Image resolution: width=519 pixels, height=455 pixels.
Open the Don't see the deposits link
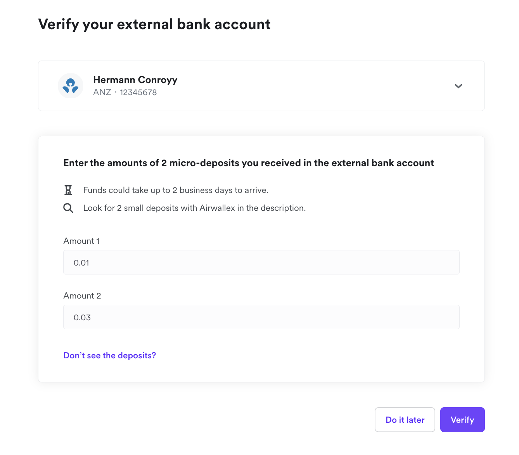110,355
